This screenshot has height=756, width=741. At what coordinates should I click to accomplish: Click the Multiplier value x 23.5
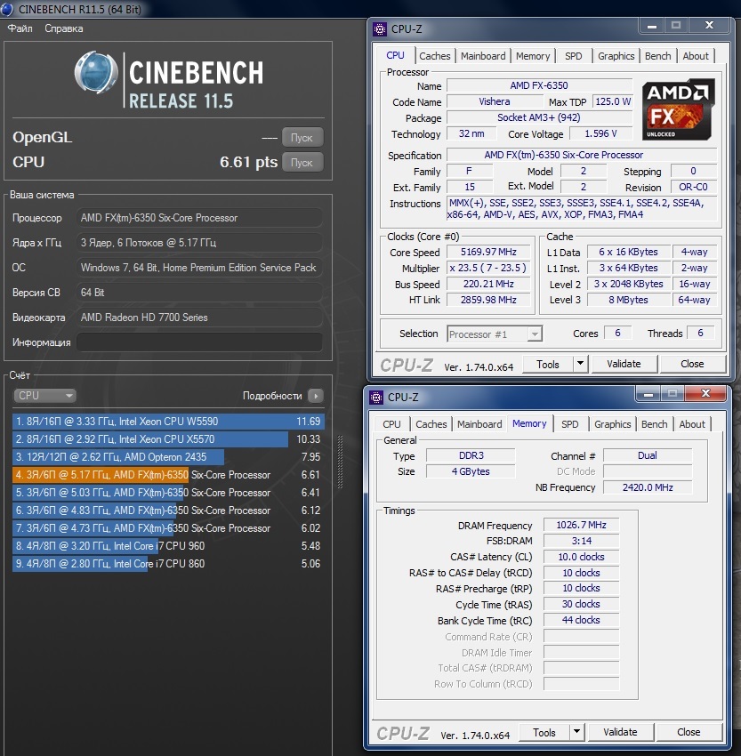pos(488,268)
